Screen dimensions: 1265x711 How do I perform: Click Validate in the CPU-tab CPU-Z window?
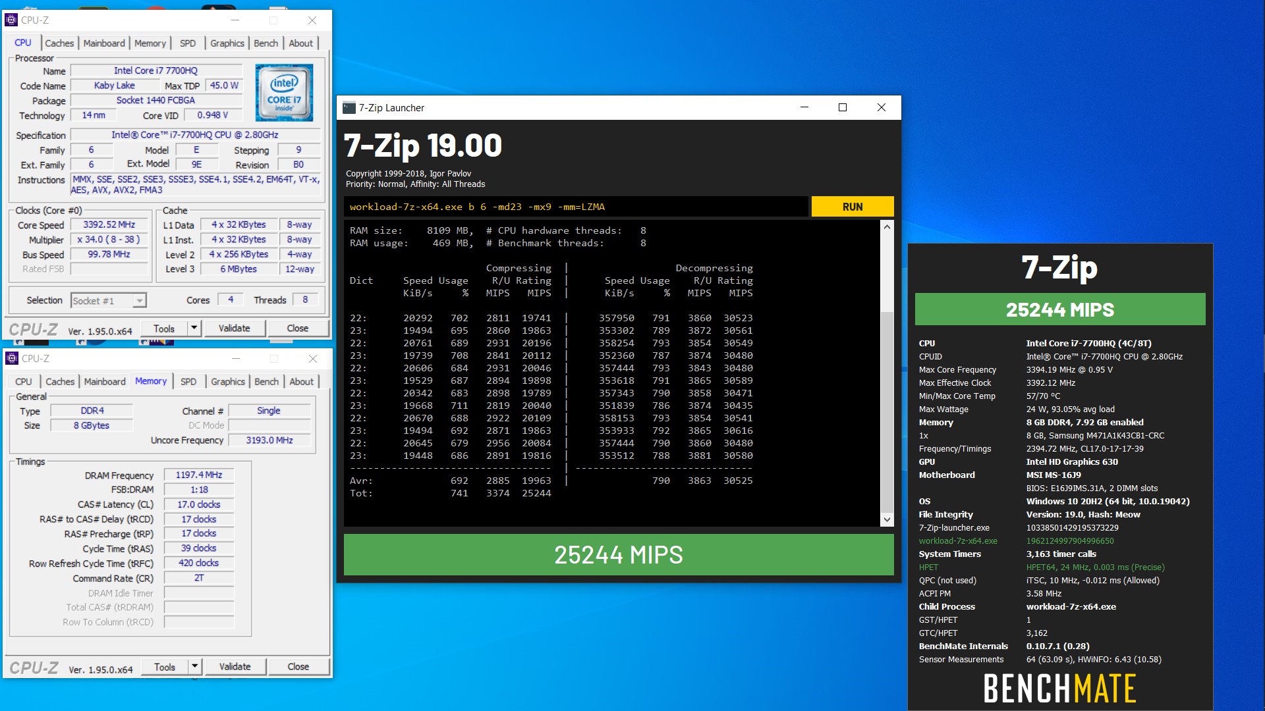tap(235, 328)
